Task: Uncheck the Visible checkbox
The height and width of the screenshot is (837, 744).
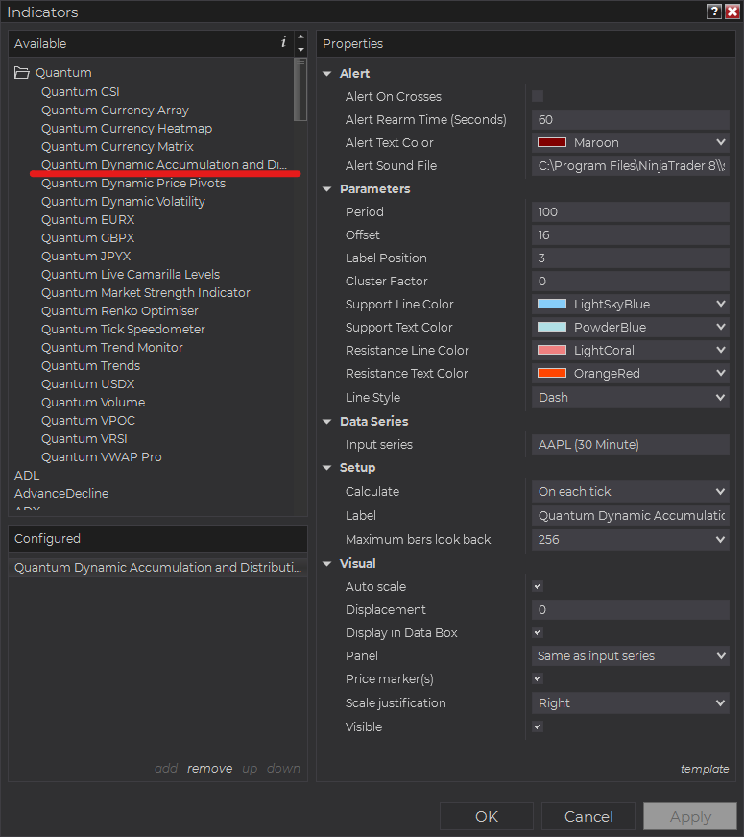Action: coord(538,726)
